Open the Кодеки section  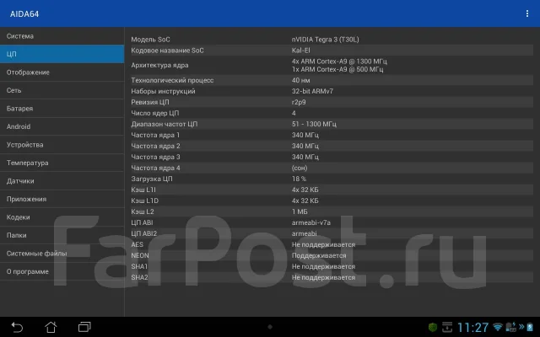(62, 217)
